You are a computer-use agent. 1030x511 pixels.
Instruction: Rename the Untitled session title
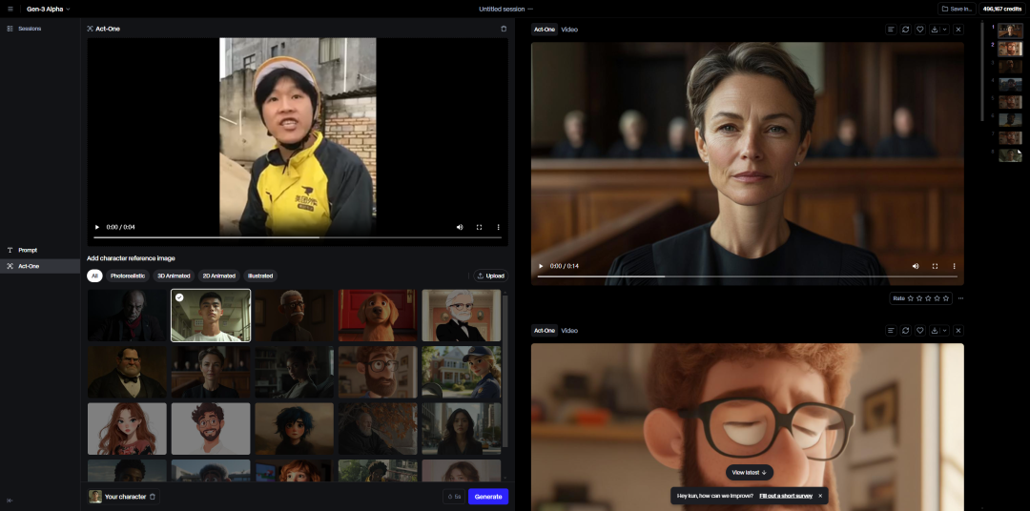pos(502,10)
